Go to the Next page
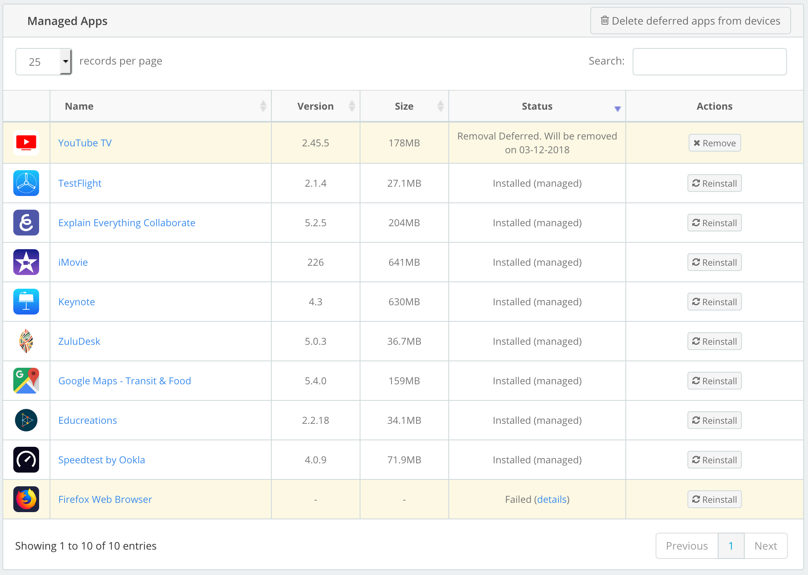Screen dimensions: 808x575 pyautogui.click(x=765, y=546)
